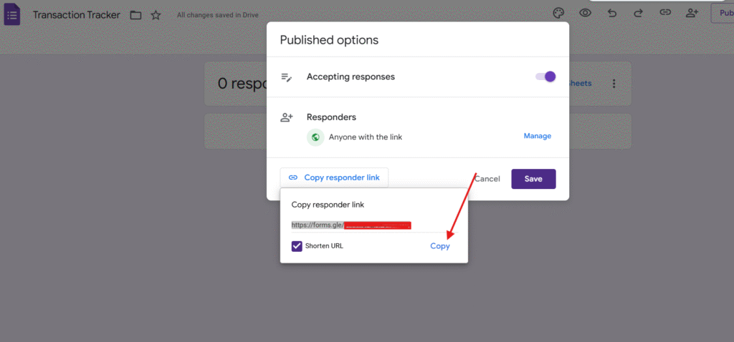Click the move to folder icon
This screenshot has width=734, height=342.
click(x=135, y=15)
